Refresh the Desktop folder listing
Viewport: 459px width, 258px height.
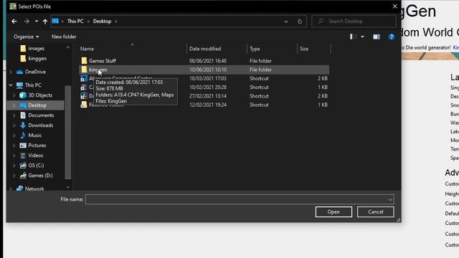(300, 21)
